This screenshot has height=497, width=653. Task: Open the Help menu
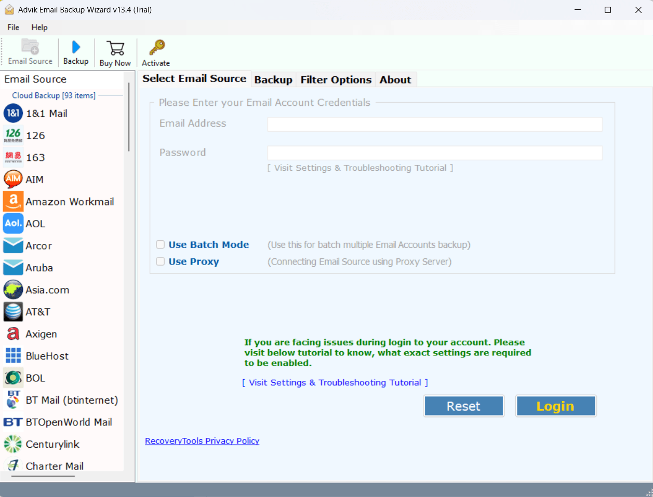pos(39,27)
